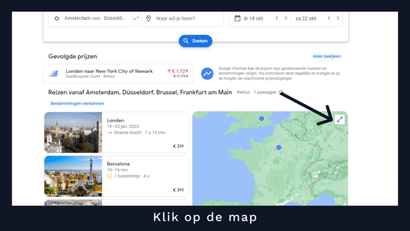This screenshot has height=231, width=410.
Task: Click the origin circle icon by Amsterdam
Action: point(56,18)
